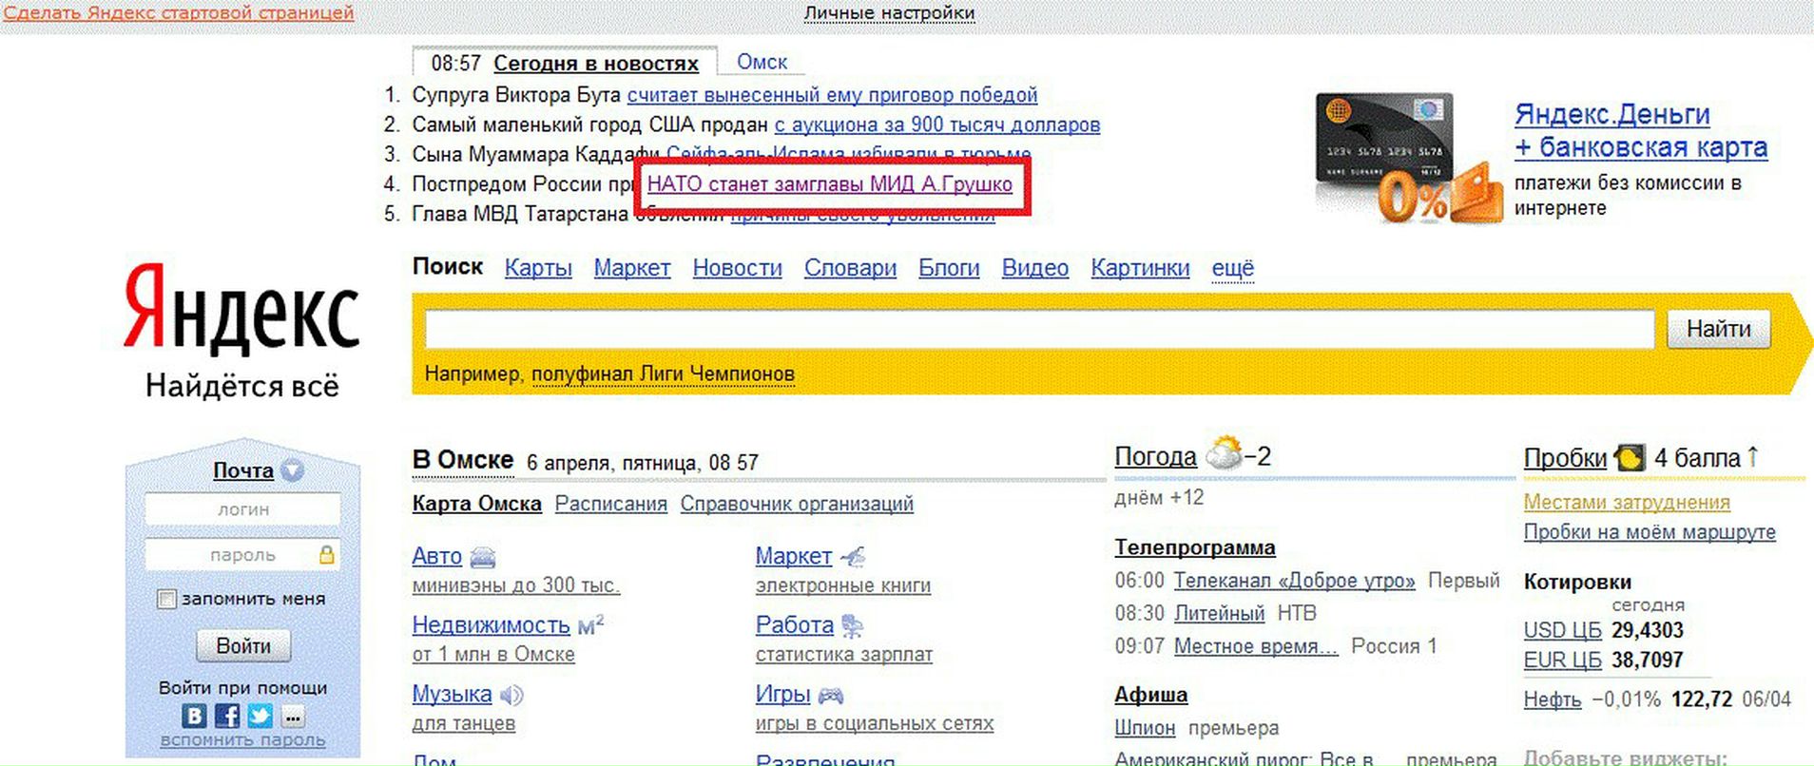The height and width of the screenshot is (766, 1814).
Task: Select the Сегодня в новостях tab
Action: [x=595, y=64]
